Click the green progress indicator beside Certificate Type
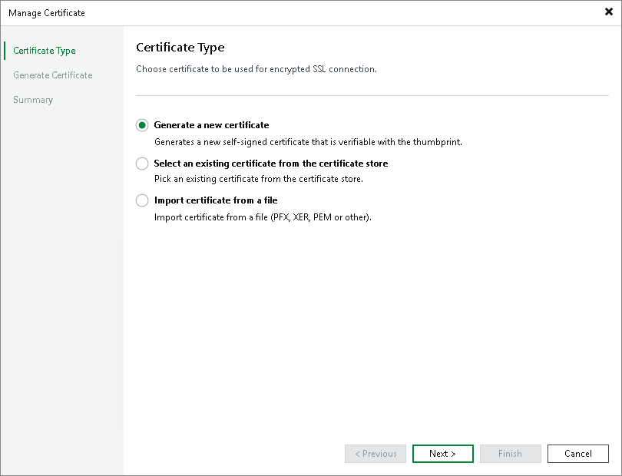 coord(7,50)
